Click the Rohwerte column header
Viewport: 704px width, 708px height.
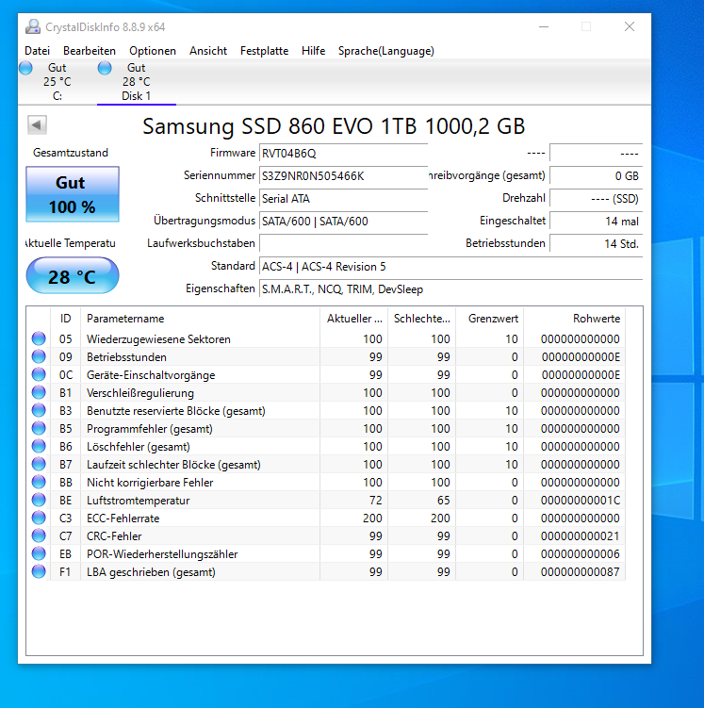pos(575,319)
